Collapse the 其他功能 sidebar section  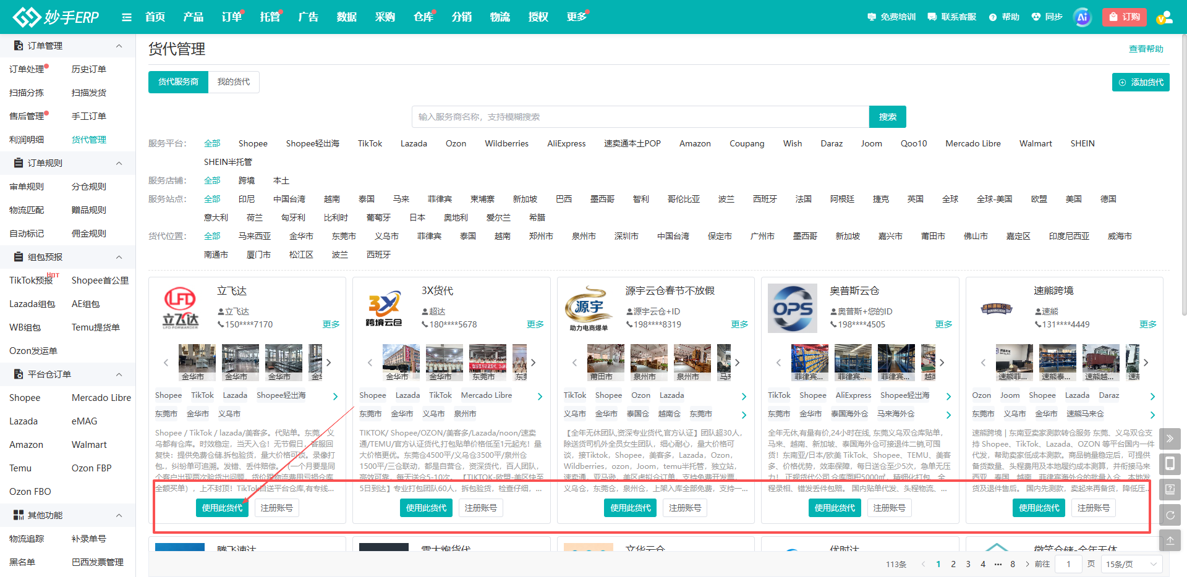pyautogui.click(x=119, y=515)
